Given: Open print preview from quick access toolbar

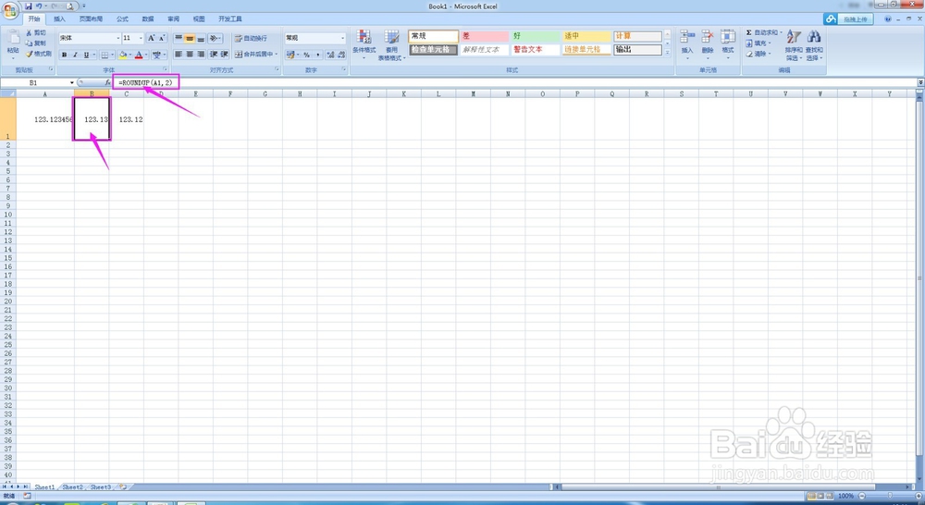Looking at the screenshot, I should click(69, 6).
